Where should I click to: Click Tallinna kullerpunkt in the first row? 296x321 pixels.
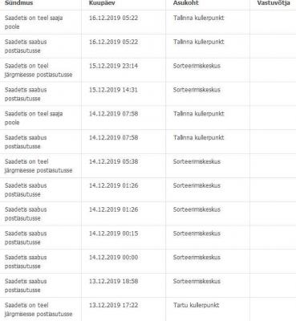pos(199,18)
